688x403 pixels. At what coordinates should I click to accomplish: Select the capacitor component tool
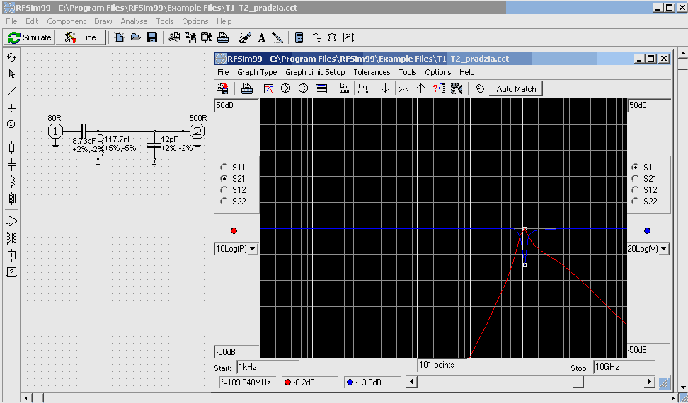[x=11, y=165]
